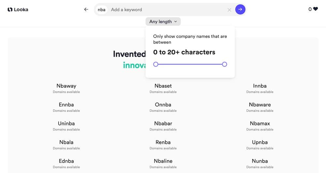Image resolution: width=326 pixels, height=173 pixels.
Task: Select the Uninba name result
Action: (66, 124)
